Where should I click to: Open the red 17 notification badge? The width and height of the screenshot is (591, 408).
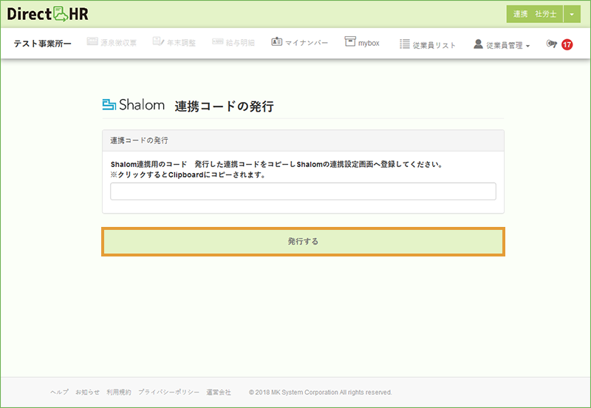point(567,44)
